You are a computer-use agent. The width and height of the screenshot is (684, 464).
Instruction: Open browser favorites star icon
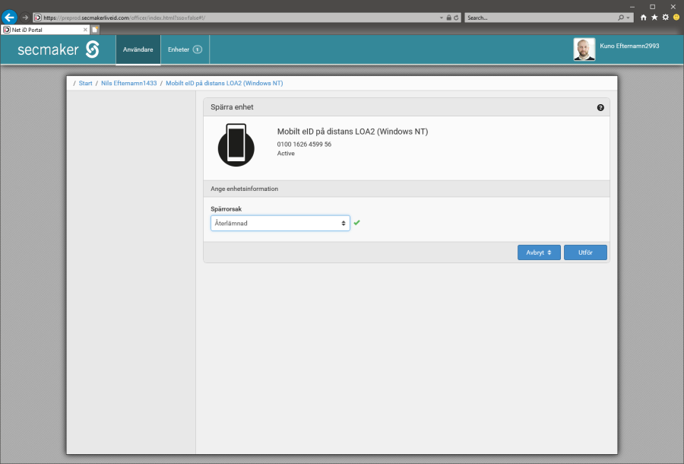tap(654, 17)
